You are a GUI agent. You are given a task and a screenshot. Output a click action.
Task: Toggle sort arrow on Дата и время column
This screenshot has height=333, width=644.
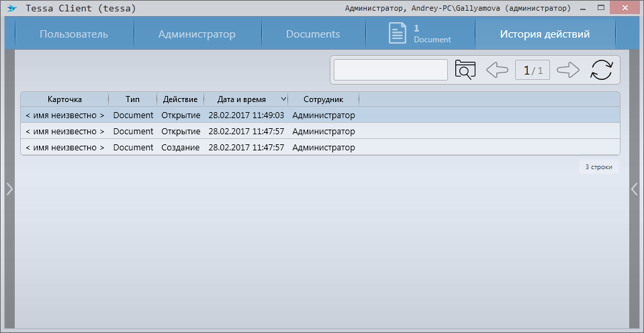coord(283,99)
